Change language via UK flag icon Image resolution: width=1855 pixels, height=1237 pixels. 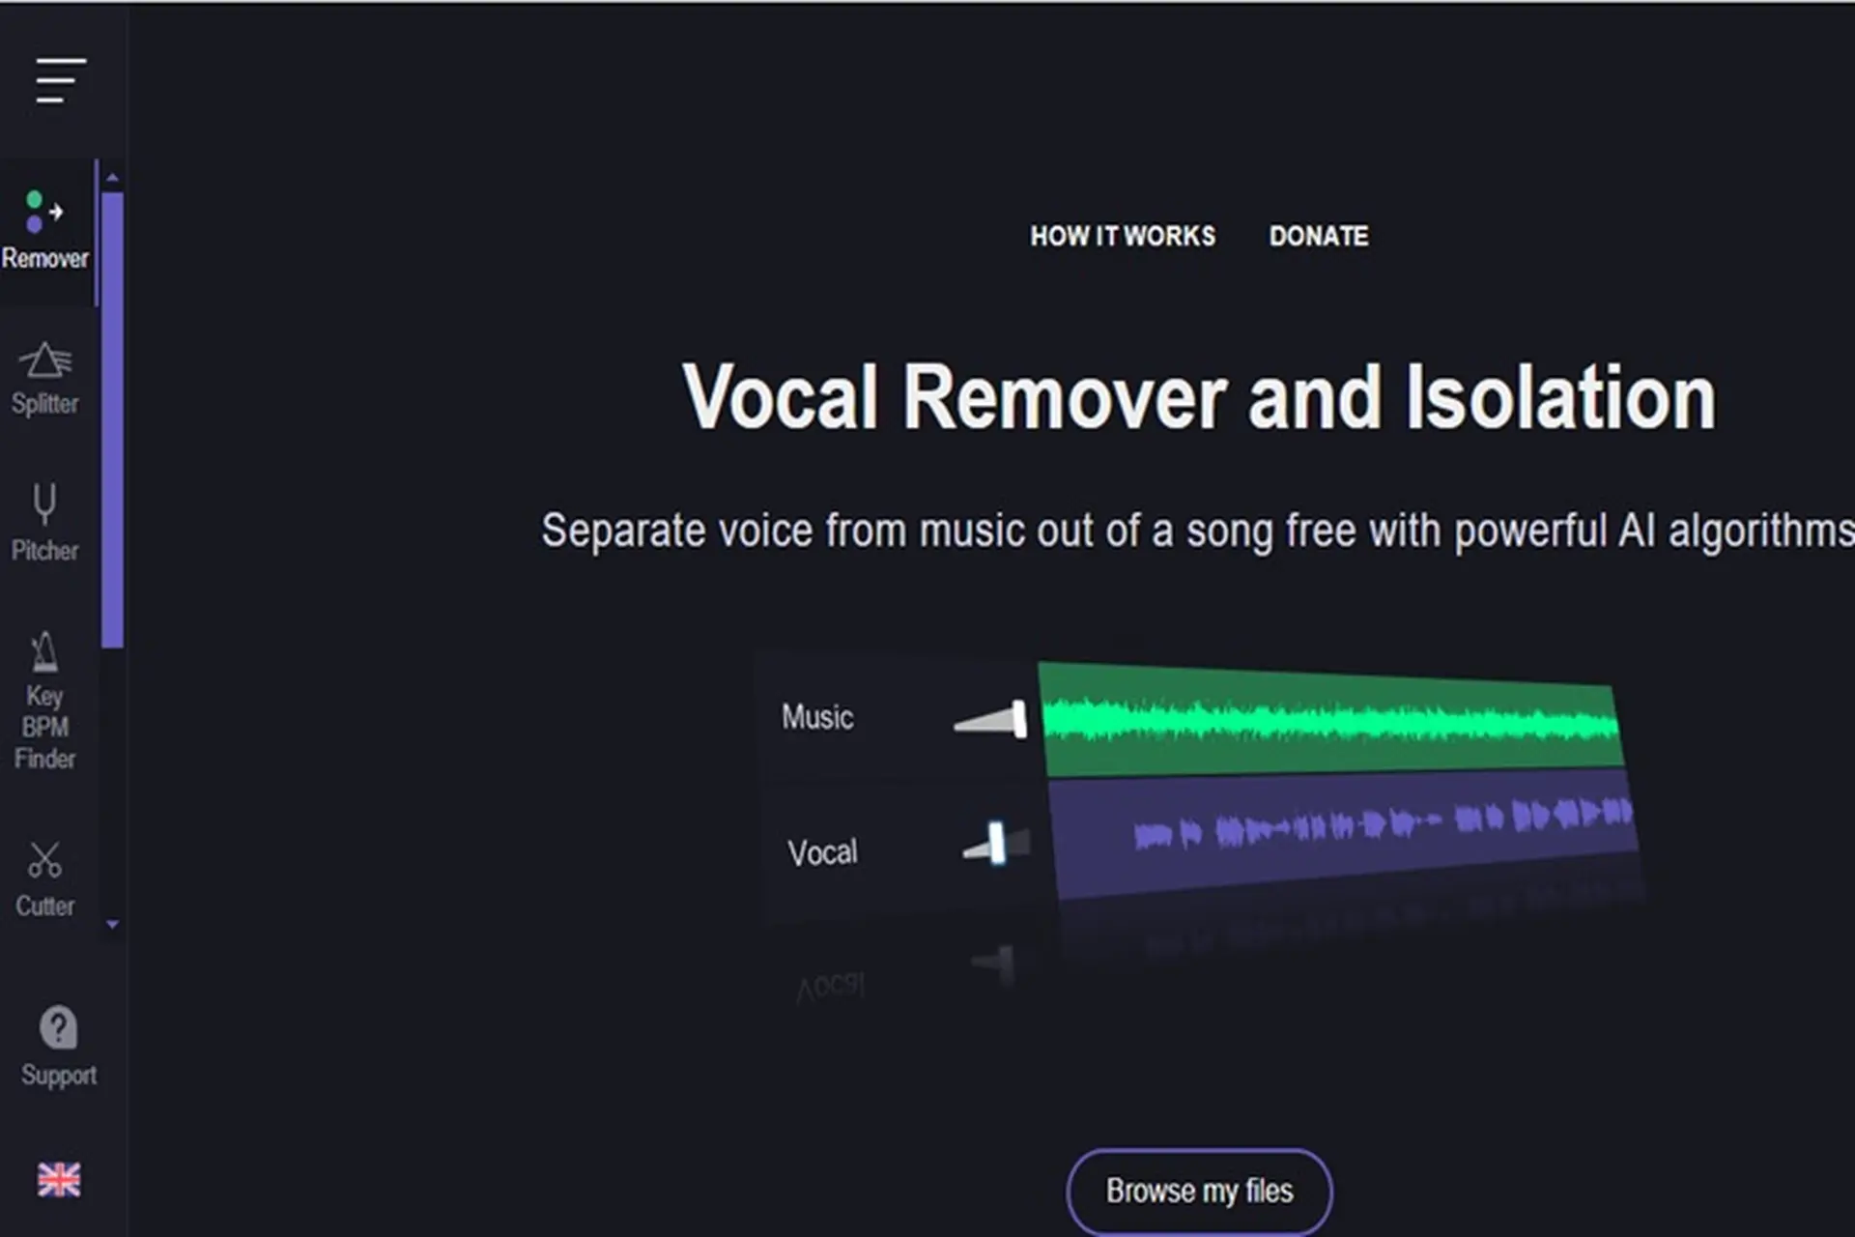click(x=59, y=1179)
